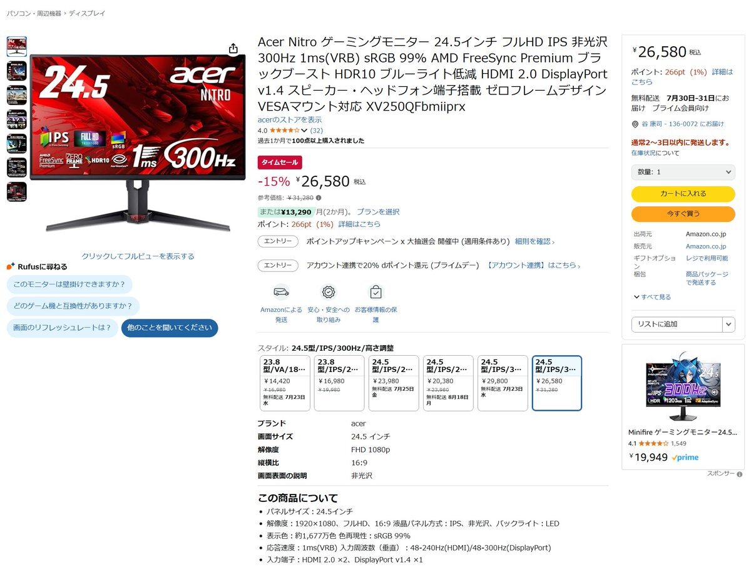751x572 pixels.
Task: Open the ディスプレイ breadcrumb category
Action: tap(87, 13)
